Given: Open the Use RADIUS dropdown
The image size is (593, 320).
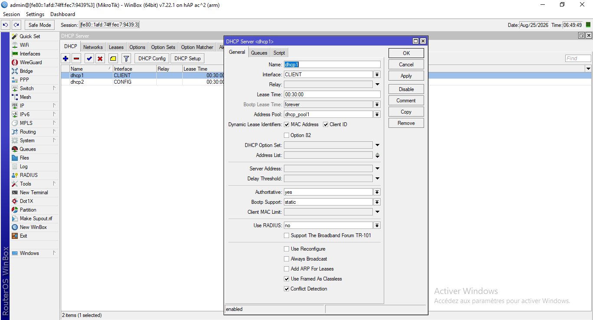Looking at the screenshot, I should (x=377, y=225).
